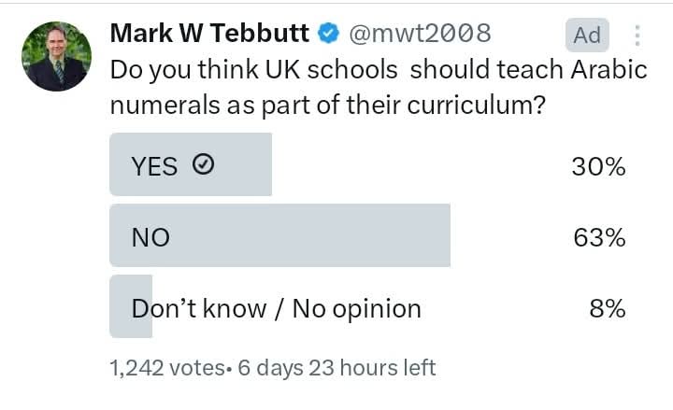
Task: Select the NO poll option
Action: [x=369, y=235]
